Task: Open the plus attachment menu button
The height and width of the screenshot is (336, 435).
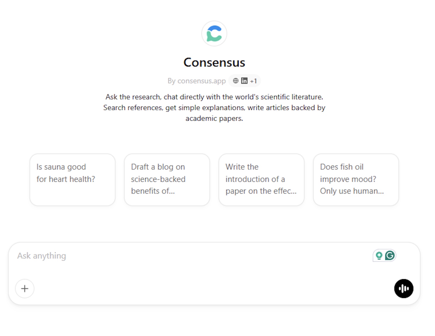Action: point(25,289)
